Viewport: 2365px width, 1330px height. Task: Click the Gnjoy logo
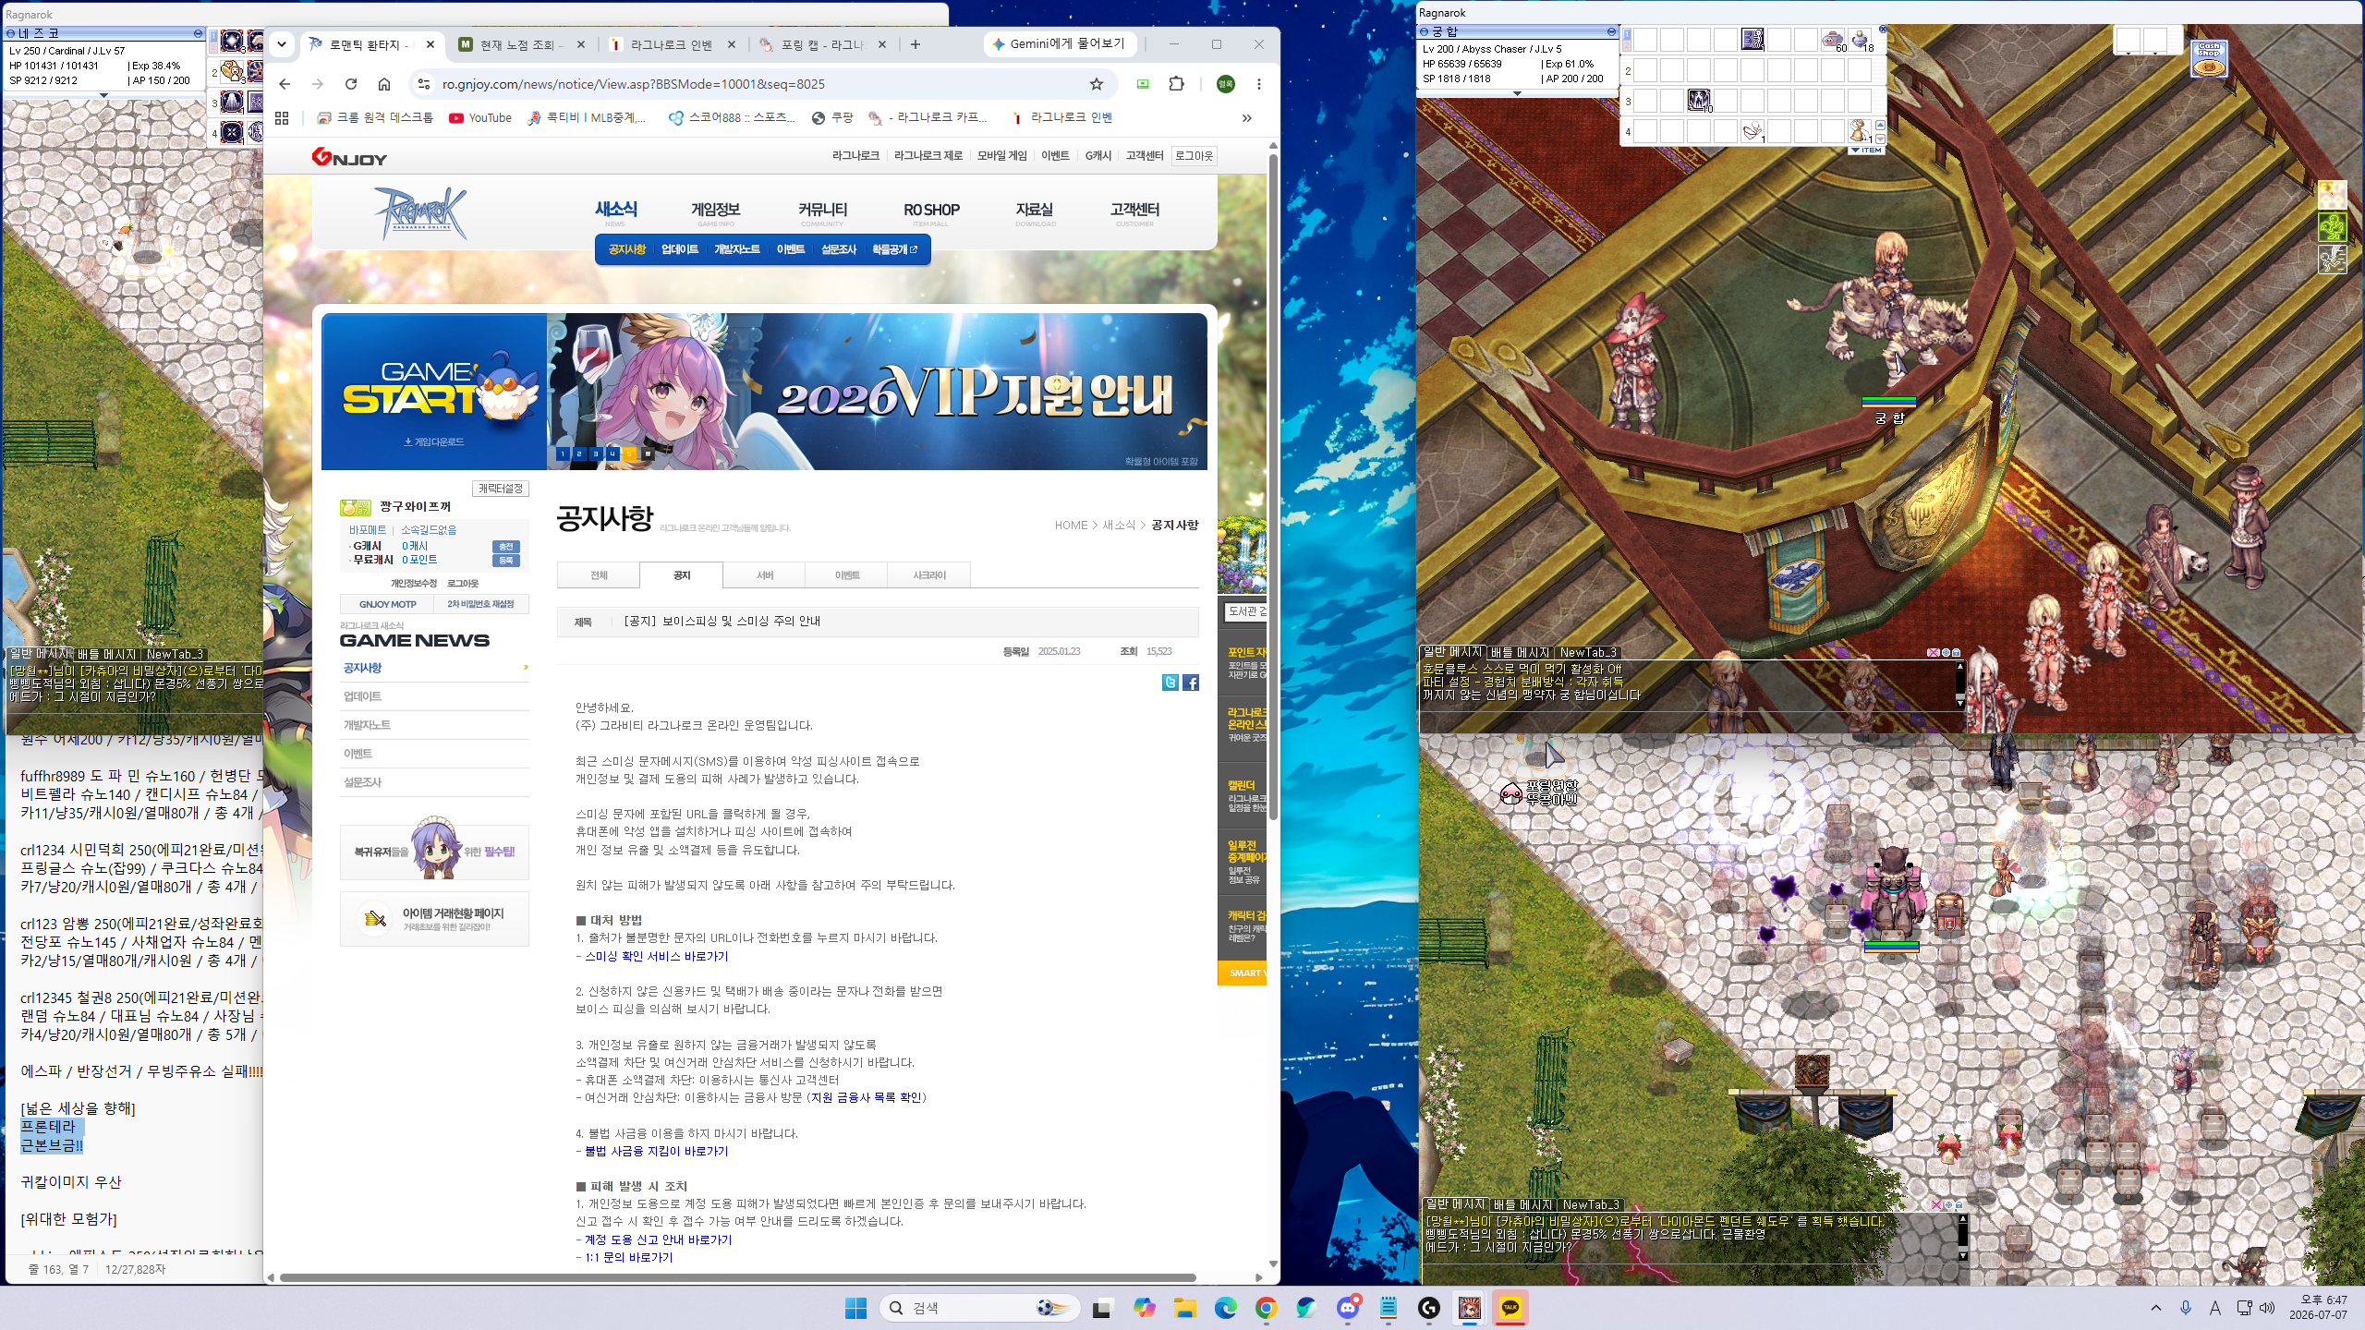tap(349, 157)
